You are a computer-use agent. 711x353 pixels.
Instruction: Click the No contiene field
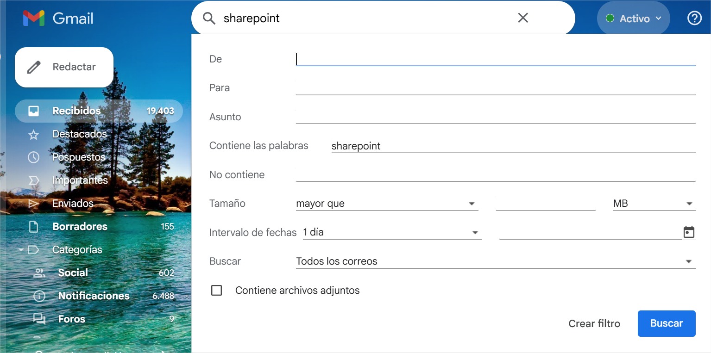496,174
